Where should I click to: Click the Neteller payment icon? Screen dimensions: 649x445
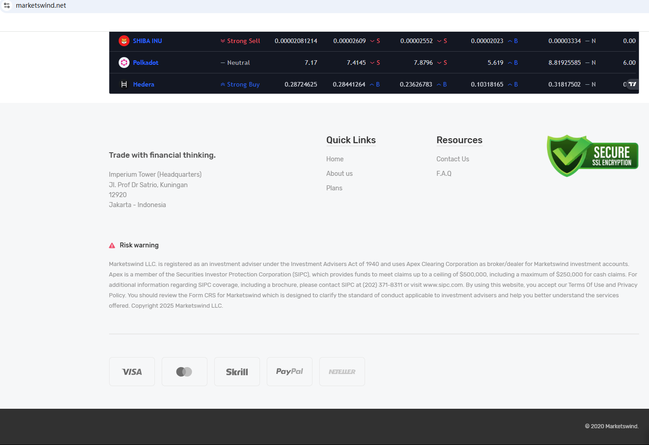[342, 372]
